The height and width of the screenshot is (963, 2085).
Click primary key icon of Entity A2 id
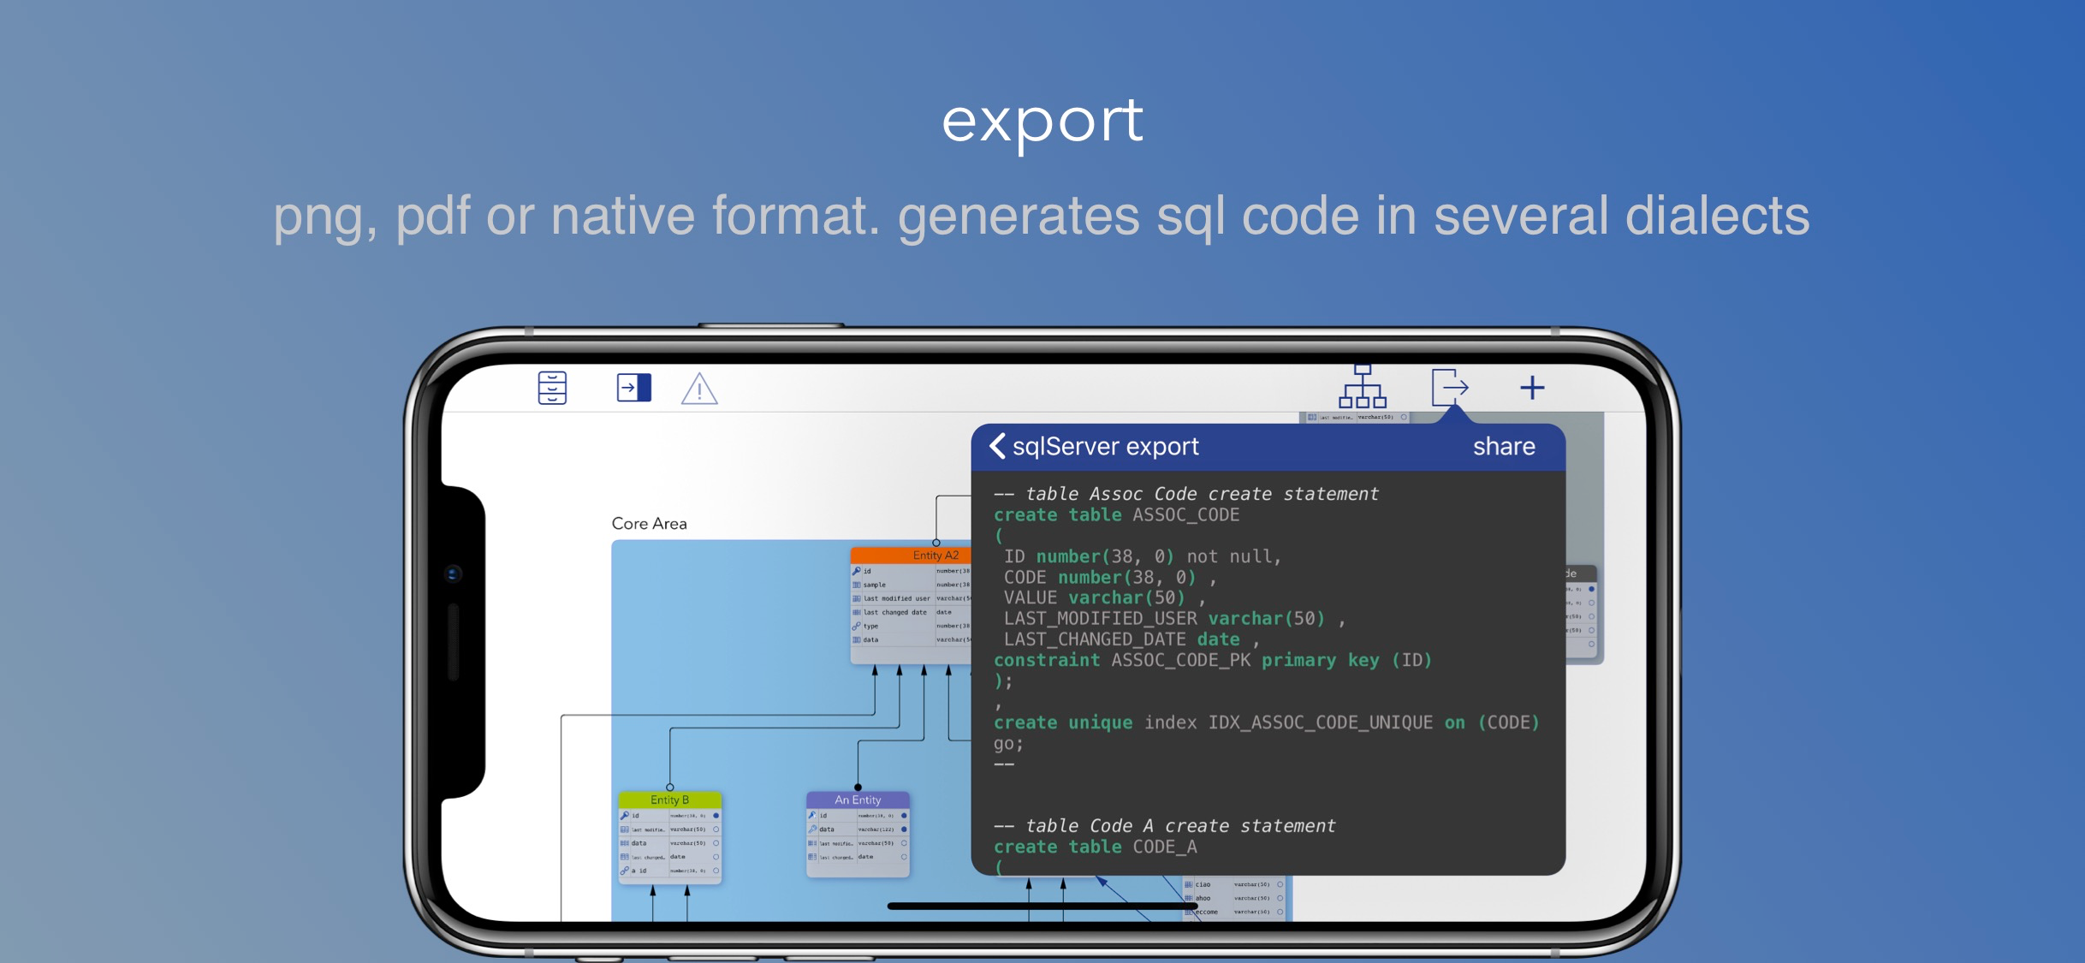(857, 571)
